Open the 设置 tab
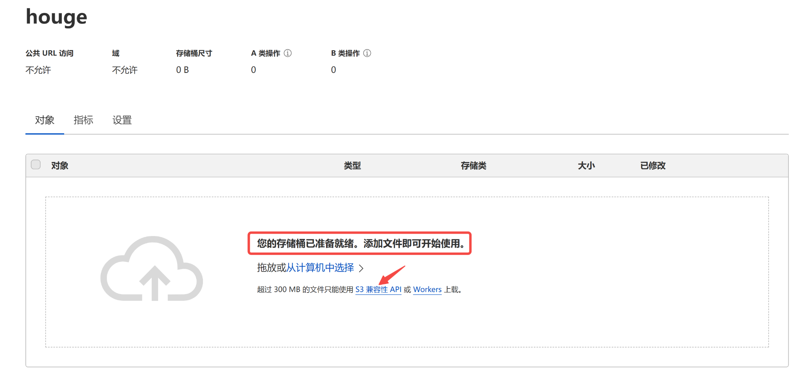Screen dimensions: 807x371 (122, 120)
